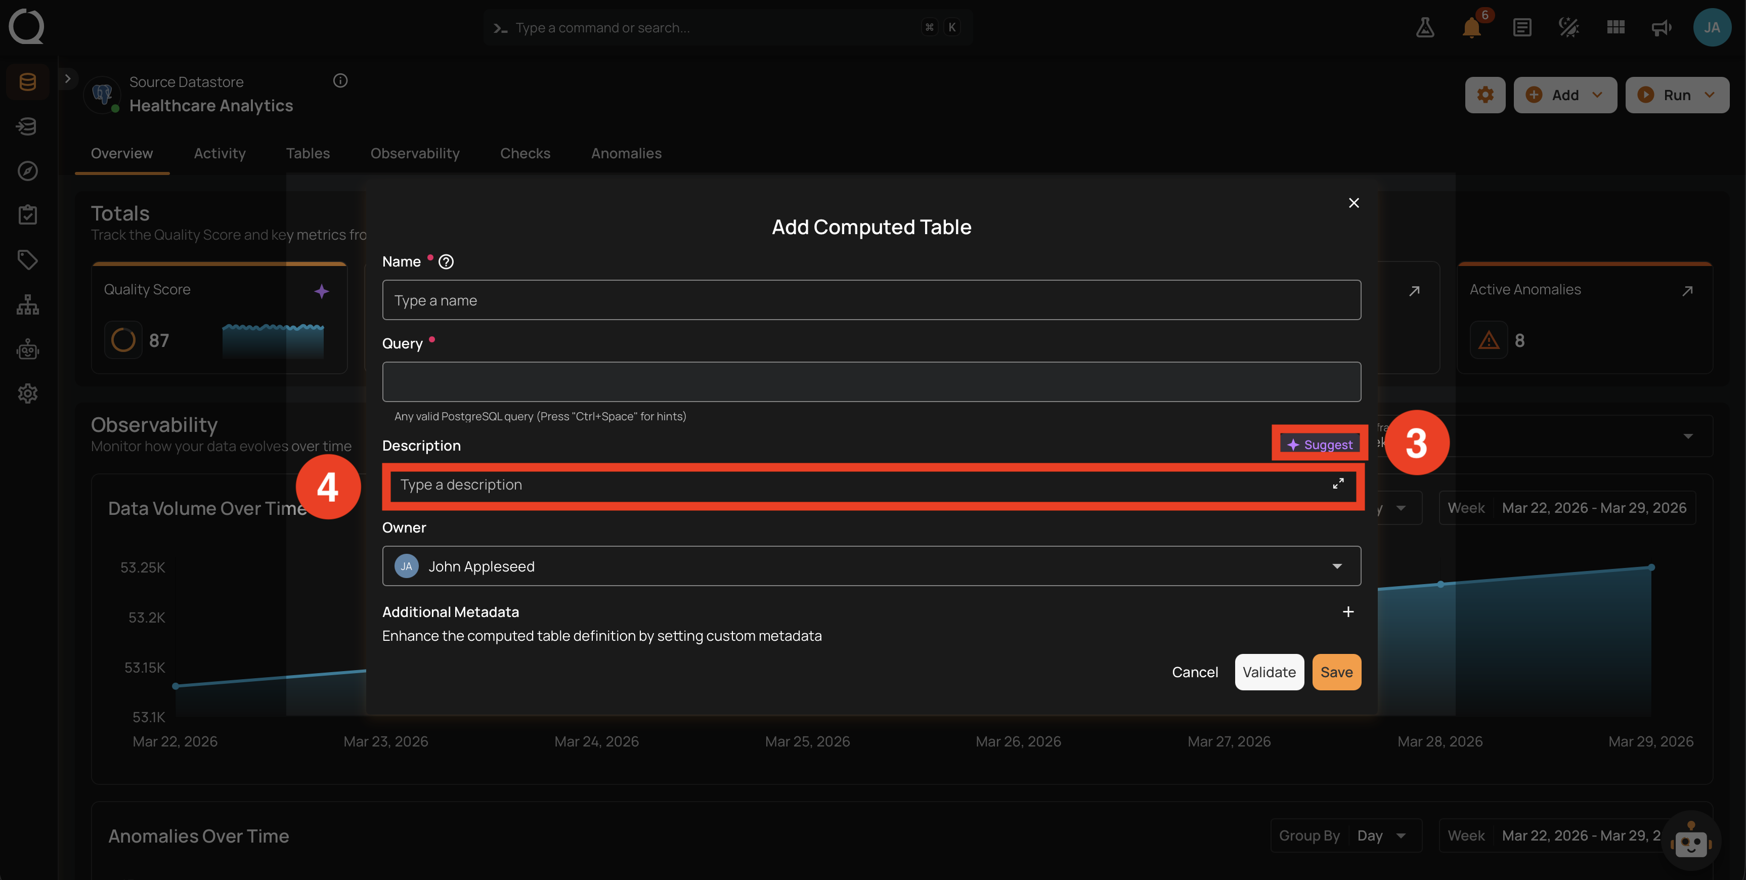Switch to the Anomalies tab
The width and height of the screenshot is (1746, 880).
point(626,153)
